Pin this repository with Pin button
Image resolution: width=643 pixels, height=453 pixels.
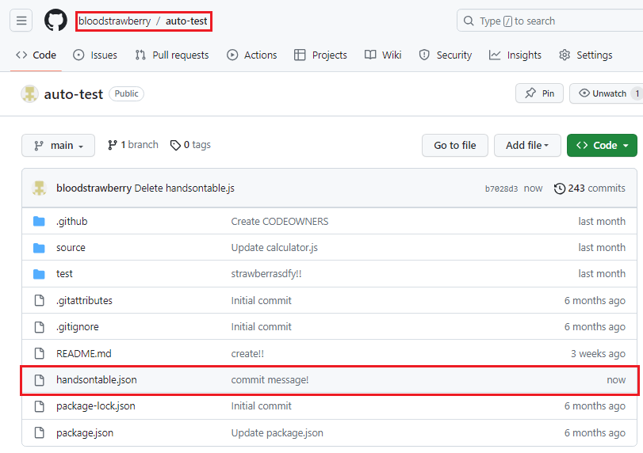tap(539, 93)
